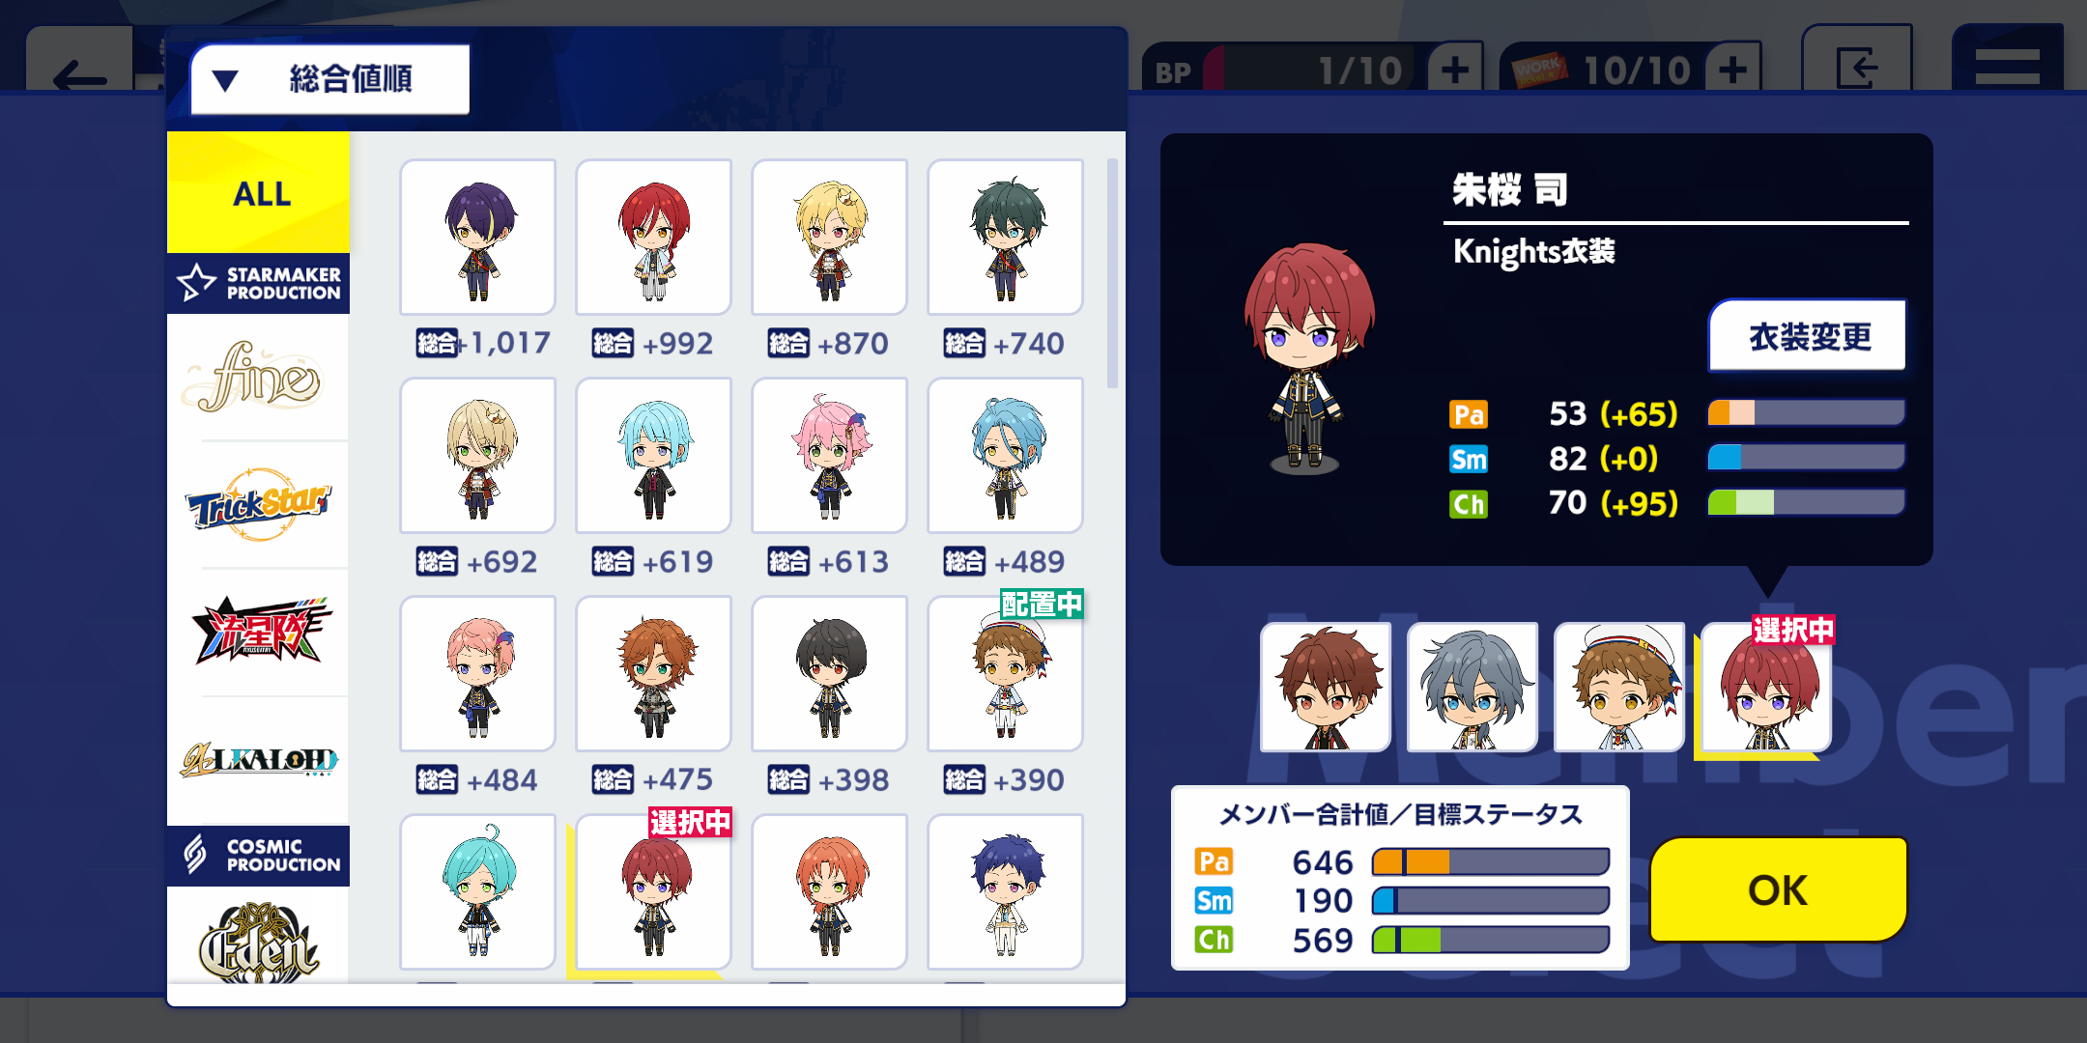This screenshot has height=1043, width=2087.
Task: Click the plus icon next to work tickets
Action: pos(1733,69)
